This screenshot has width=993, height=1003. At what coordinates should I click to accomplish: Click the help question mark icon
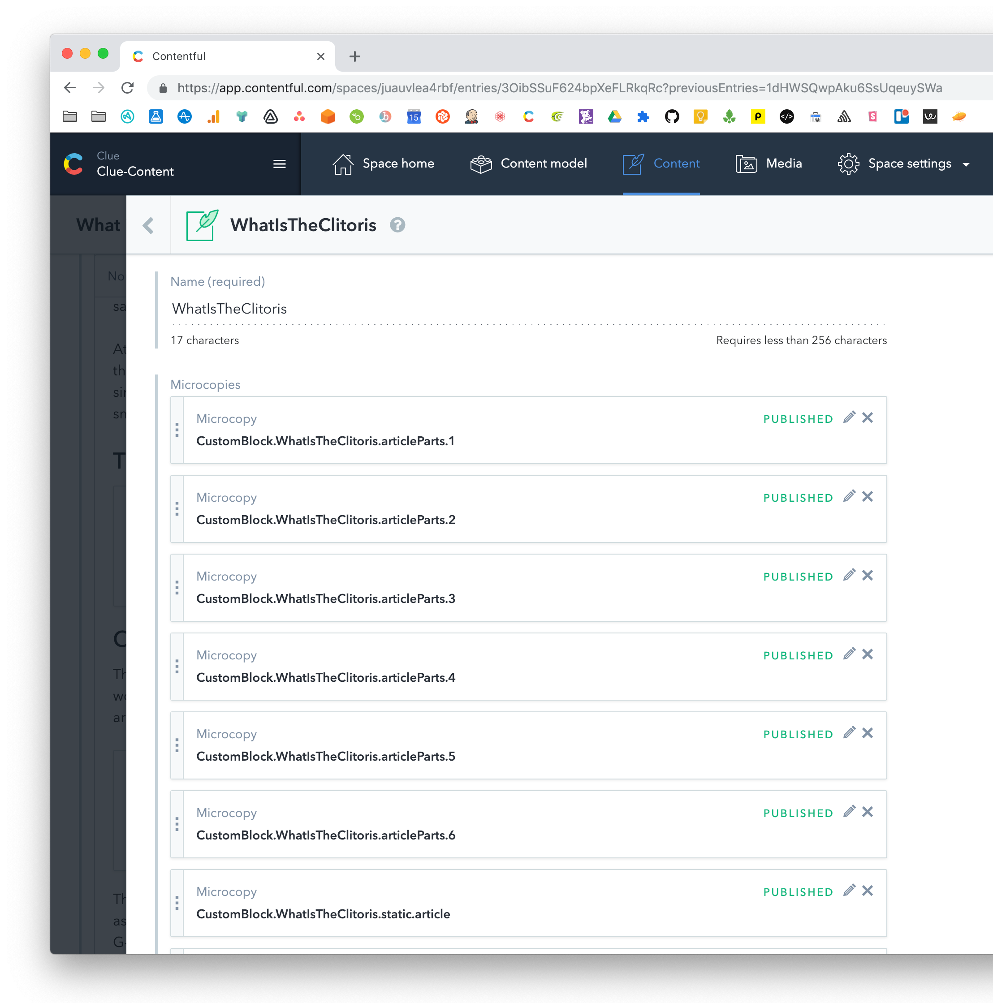click(x=397, y=224)
